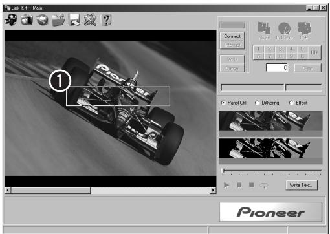330x234 pixels.
Task: Click keypad number 5 button
Action: coord(302,49)
